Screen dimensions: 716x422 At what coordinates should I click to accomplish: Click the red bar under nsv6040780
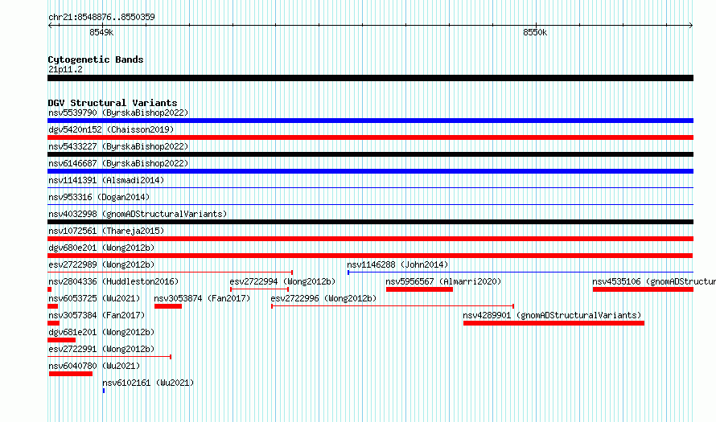pyautogui.click(x=71, y=374)
